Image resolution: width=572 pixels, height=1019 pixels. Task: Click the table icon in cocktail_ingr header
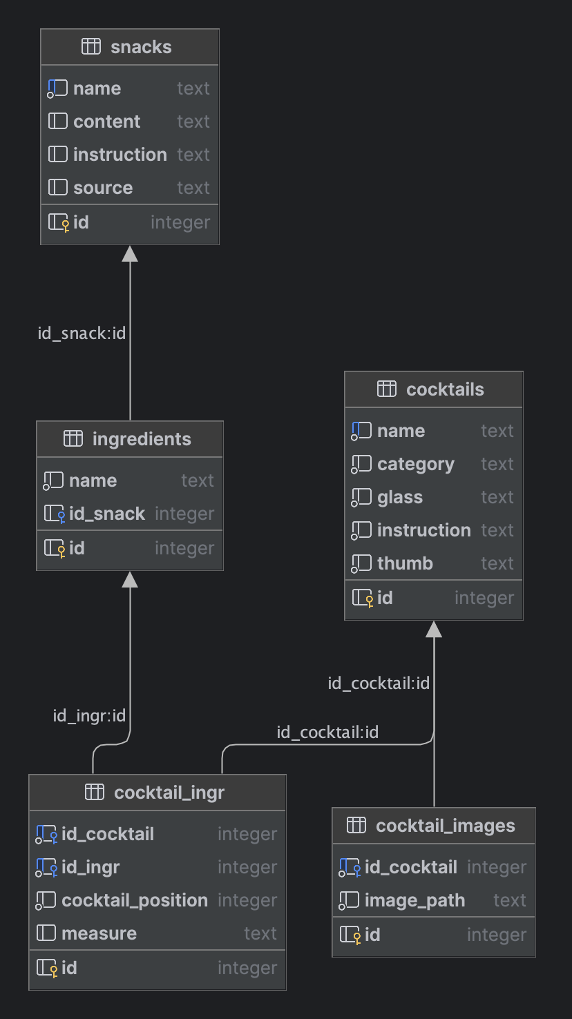click(x=95, y=793)
